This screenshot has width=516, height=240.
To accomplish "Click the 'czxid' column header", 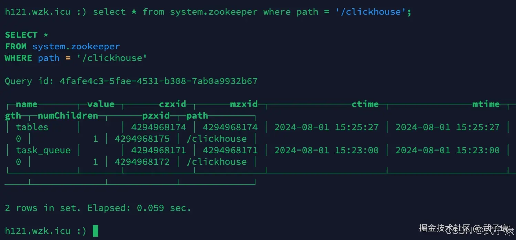I will coord(172,104).
